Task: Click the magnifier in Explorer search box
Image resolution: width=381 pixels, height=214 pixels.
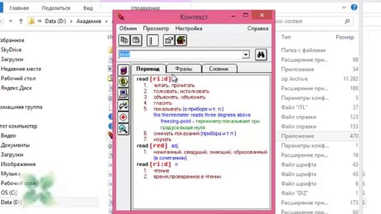Action: (x=347, y=21)
